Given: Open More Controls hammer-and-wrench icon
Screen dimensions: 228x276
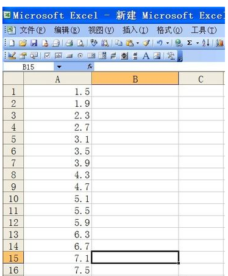Looking at the screenshot, I should [x=171, y=56].
